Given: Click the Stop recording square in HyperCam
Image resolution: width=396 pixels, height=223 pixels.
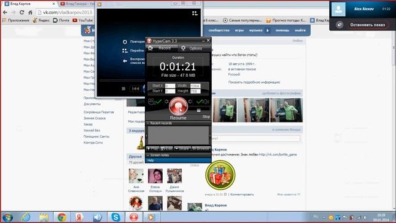Looking at the screenshot, I should (199, 110).
